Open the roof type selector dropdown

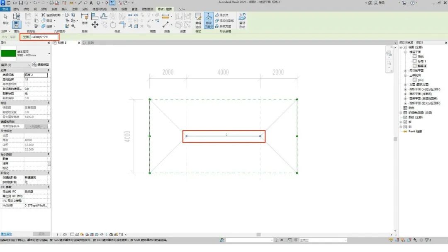[49, 53]
